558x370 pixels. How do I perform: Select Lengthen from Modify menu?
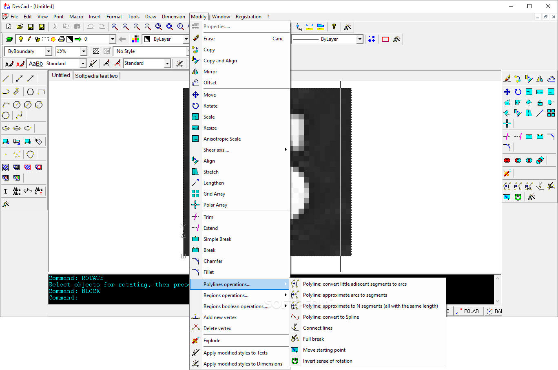(x=240, y=183)
